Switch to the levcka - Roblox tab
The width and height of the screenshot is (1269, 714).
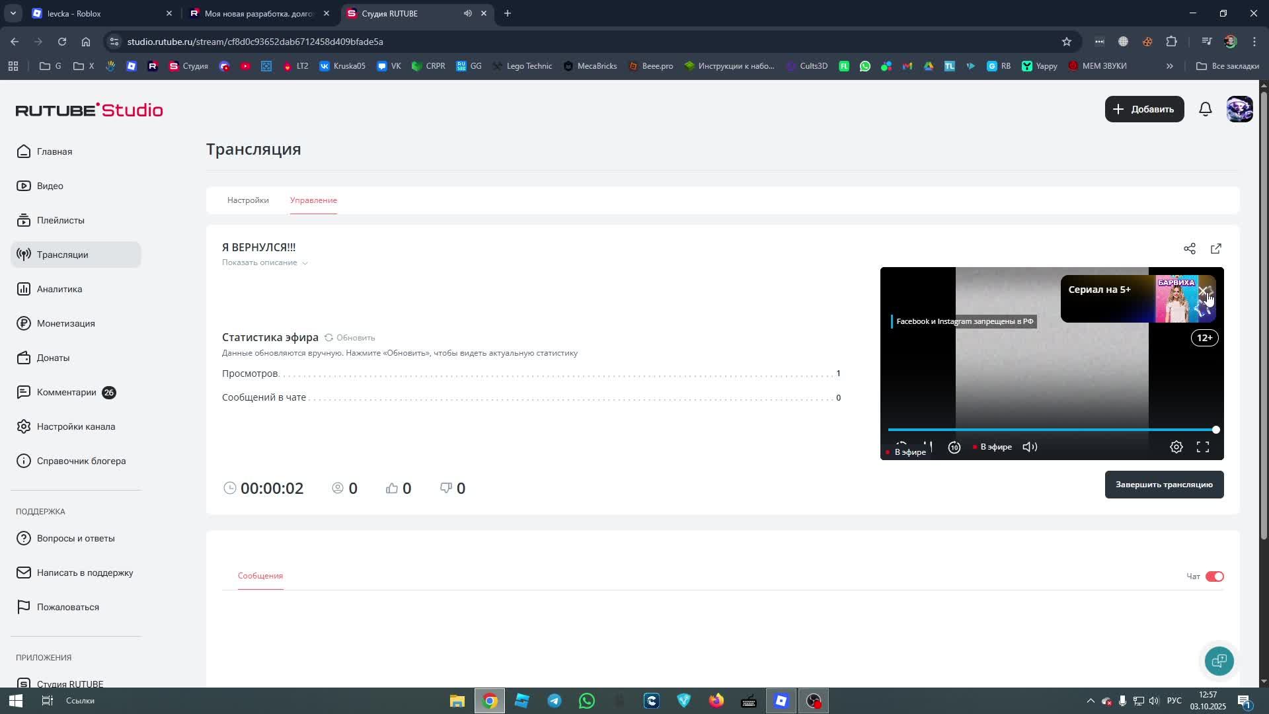pyautogui.click(x=102, y=13)
